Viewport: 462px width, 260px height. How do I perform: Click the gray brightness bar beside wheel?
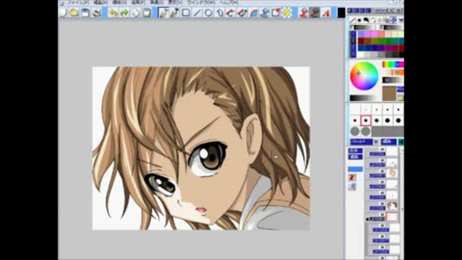[x=393, y=80]
